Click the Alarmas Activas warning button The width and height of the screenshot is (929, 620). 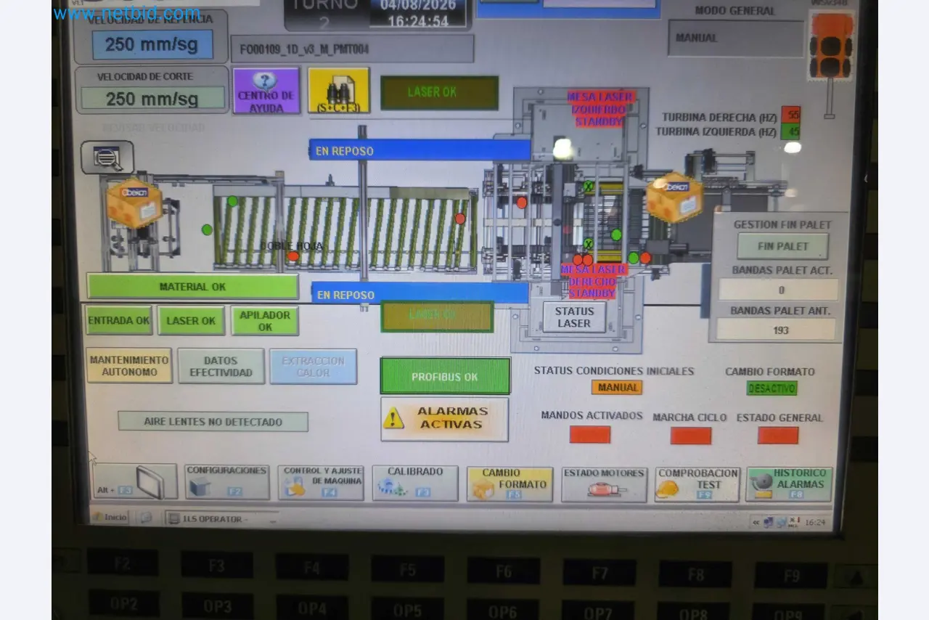pyautogui.click(x=444, y=418)
